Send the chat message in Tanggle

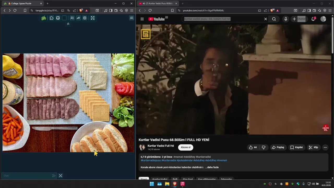click(x=54, y=176)
